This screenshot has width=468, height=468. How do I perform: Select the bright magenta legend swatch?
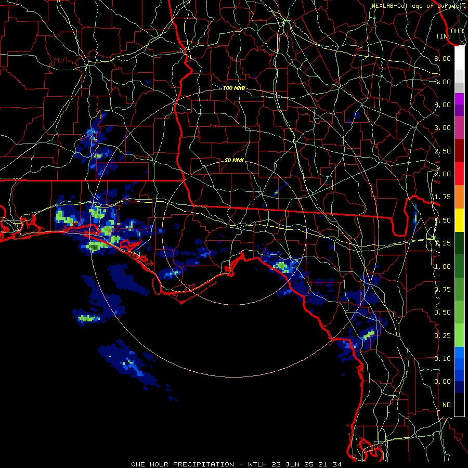[x=459, y=99]
